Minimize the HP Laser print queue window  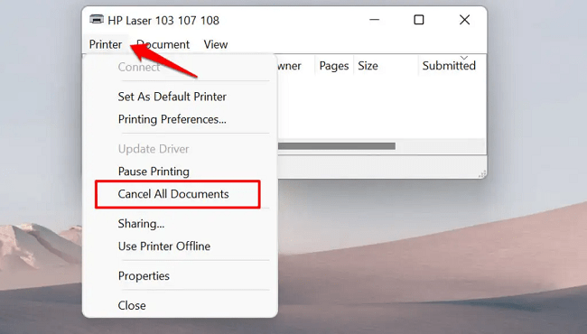(375, 20)
